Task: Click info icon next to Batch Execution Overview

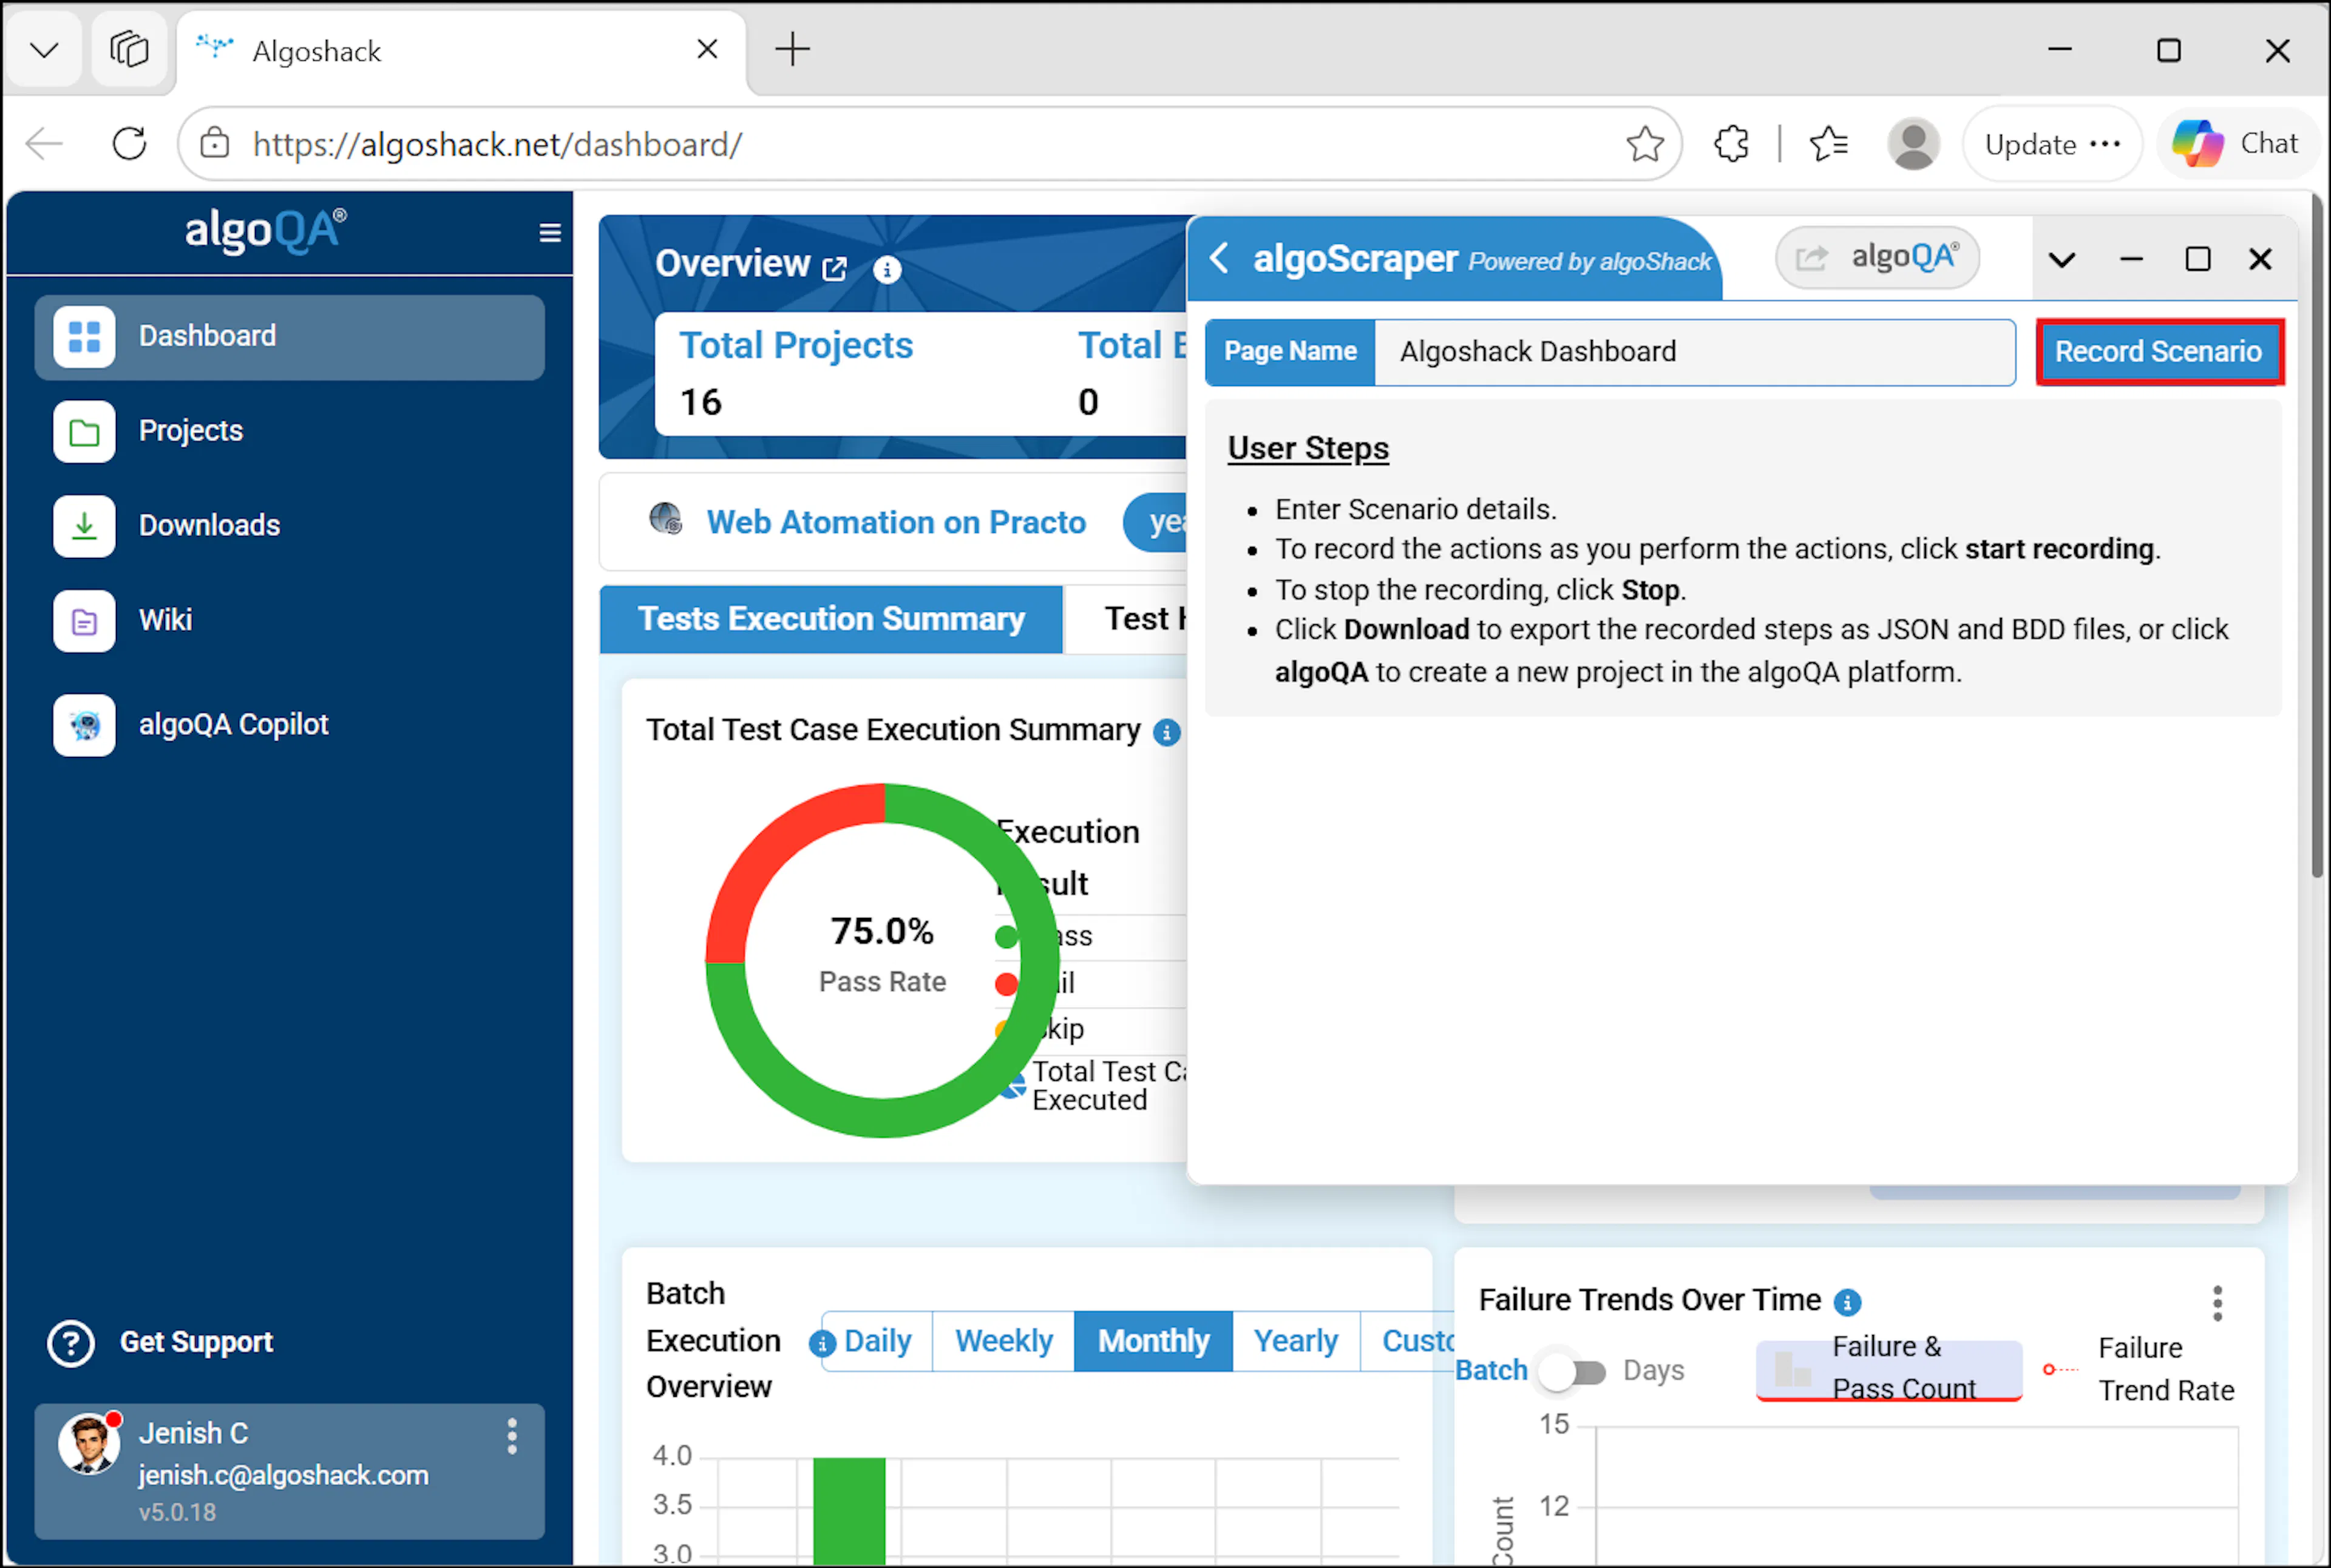Action: click(821, 1344)
